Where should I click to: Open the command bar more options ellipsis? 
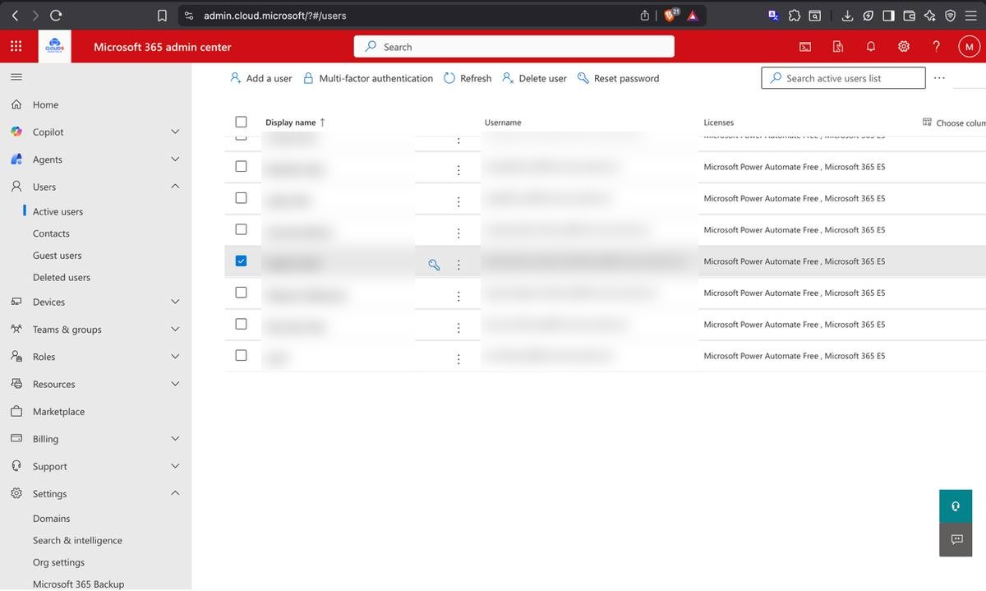pyautogui.click(x=939, y=78)
